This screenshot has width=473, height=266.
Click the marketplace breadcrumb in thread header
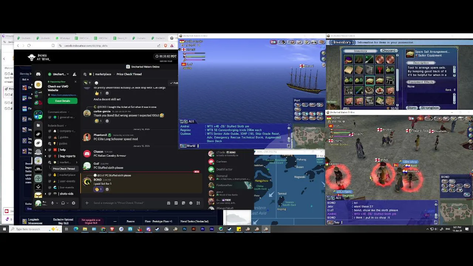point(103,74)
